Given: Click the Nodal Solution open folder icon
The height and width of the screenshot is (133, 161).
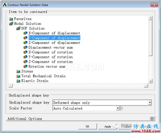Looking at the screenshot, I should point(11,24).
